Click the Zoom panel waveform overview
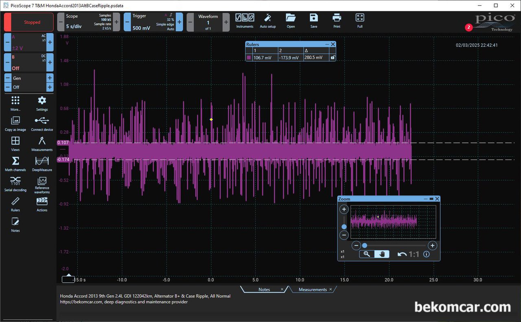 [x=393, y=222]
